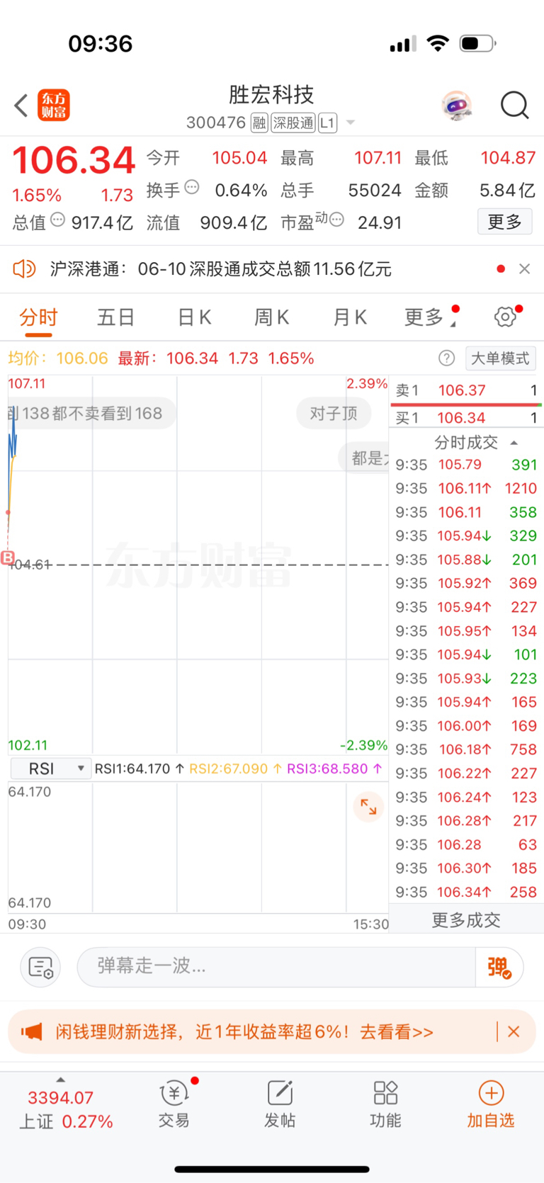The height and width of the screenshot is (1183, 544).
Task: Open the 东方财富 logo icon
Action: [x=54, y=106]
